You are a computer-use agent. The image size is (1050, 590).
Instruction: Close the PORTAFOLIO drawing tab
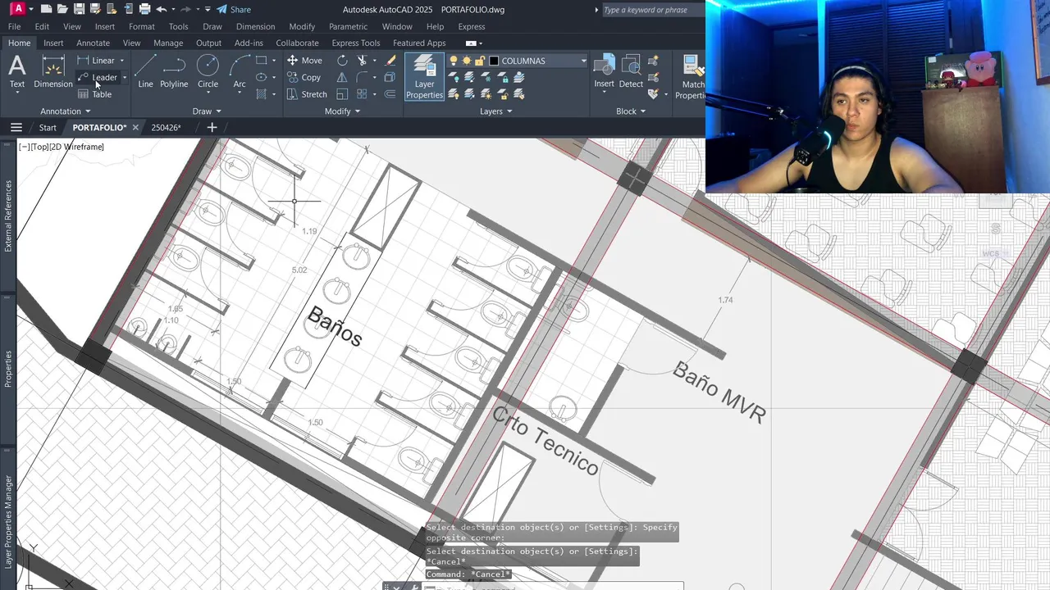click(x=135, y=128)
